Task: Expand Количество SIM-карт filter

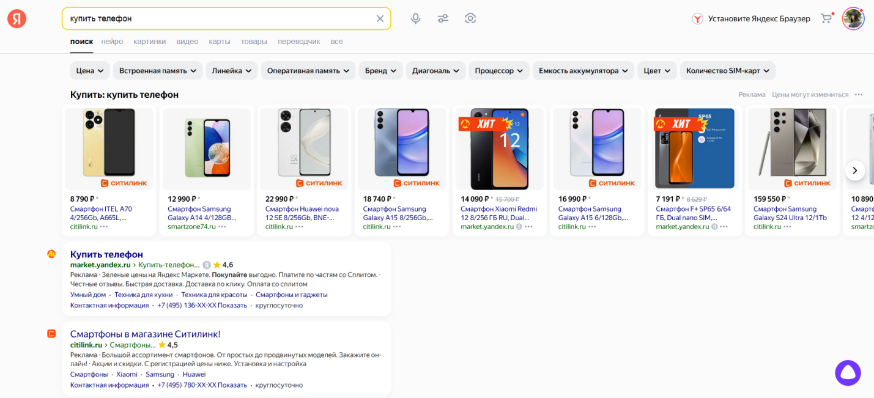Action: coord(727,71)
